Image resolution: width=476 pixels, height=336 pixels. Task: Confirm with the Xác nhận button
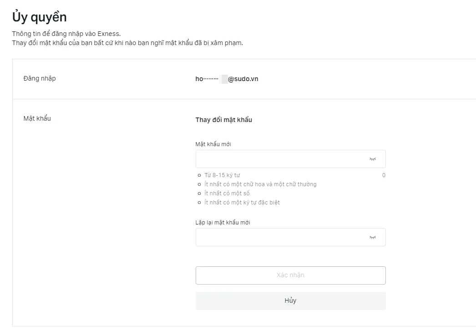290,275
